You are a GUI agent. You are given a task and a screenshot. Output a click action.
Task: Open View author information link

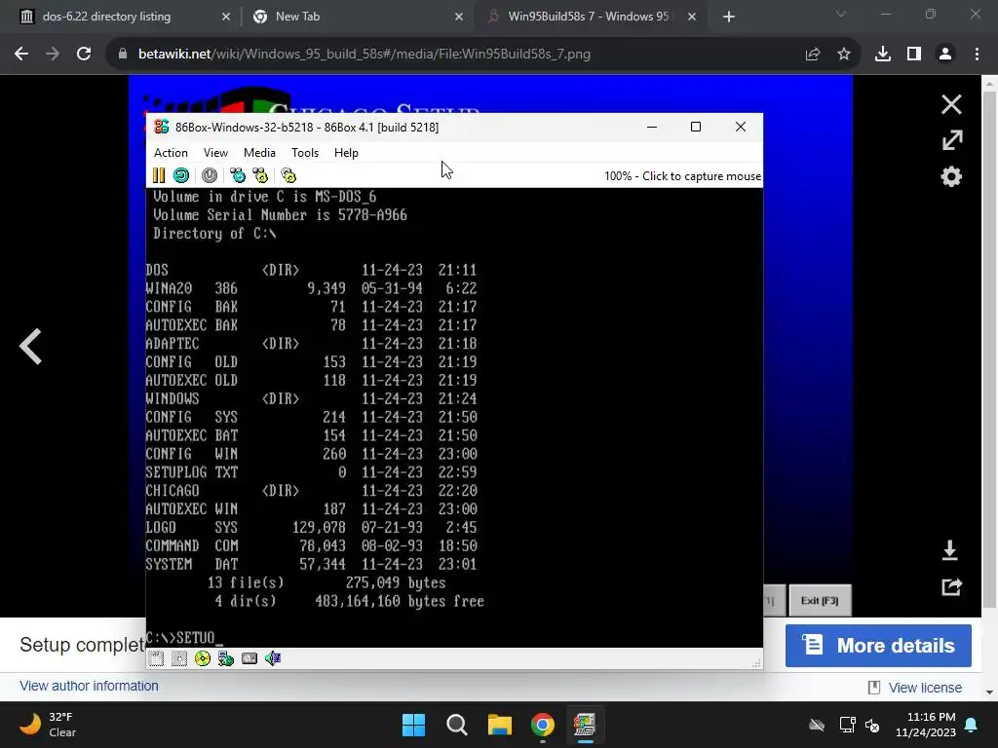tap(89, 686)
